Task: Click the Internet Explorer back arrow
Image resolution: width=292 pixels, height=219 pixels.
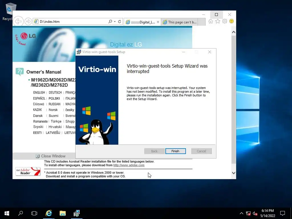Action: [18, 21]
